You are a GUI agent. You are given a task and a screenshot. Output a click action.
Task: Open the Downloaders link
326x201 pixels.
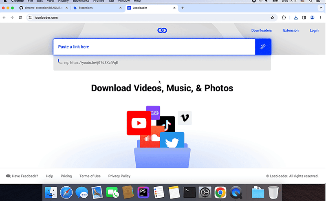(x=261, y=31)
